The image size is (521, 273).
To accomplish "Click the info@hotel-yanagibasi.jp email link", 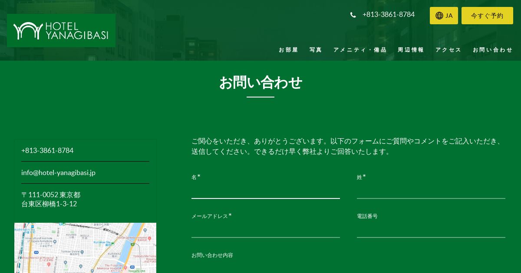I will point(58,172).
